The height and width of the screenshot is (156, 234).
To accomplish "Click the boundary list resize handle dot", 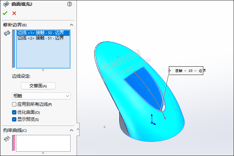I will click(x=43, y=70).
